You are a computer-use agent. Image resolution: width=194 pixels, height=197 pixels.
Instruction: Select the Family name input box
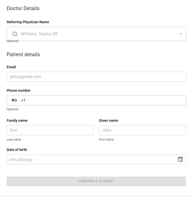50,130
